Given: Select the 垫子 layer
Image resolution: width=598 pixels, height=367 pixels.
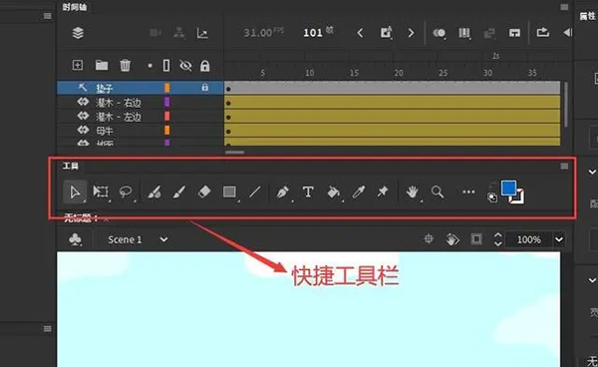Looking at the screenshot, I should (140, 88).
